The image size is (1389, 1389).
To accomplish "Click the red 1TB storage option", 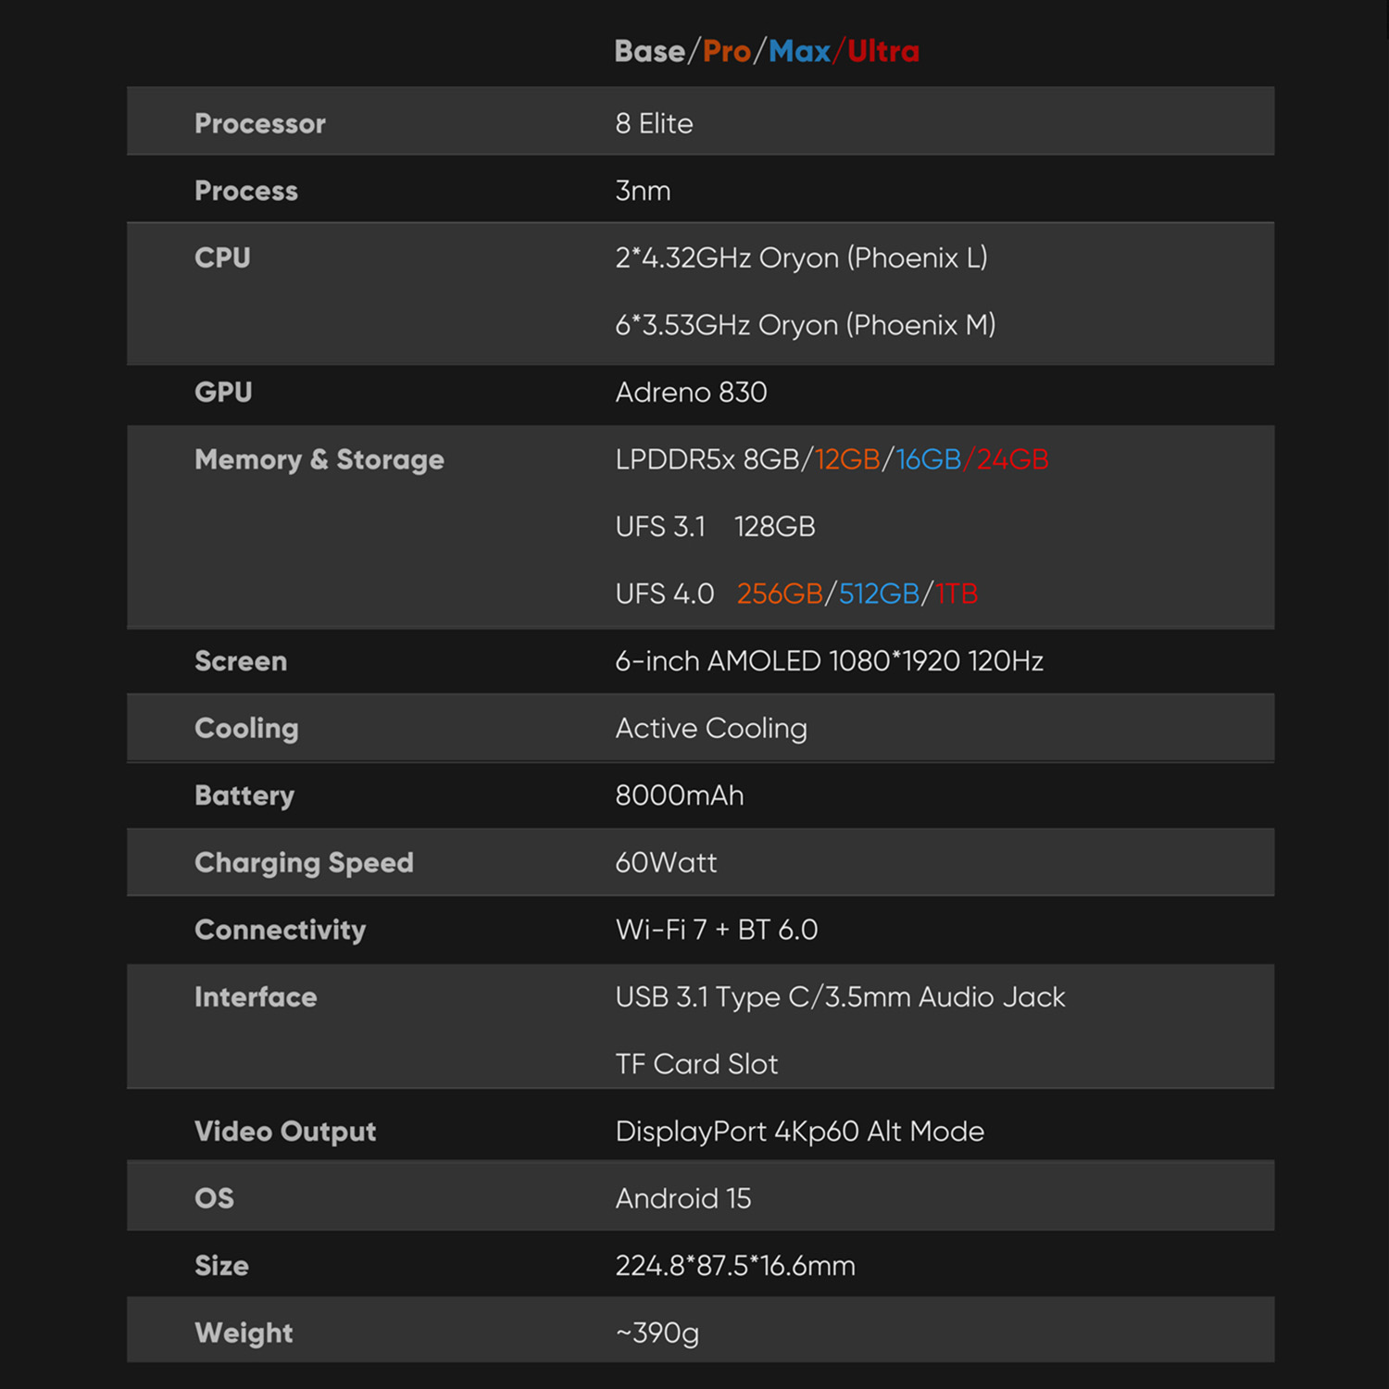I will 957,594.
